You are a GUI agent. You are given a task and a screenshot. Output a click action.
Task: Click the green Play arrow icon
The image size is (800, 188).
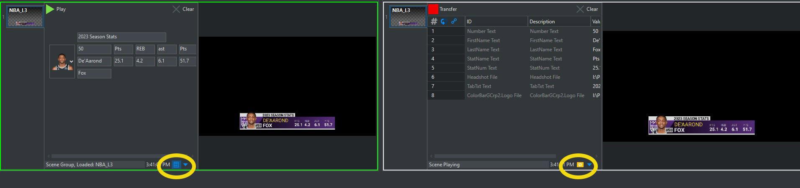coord(50,9)
